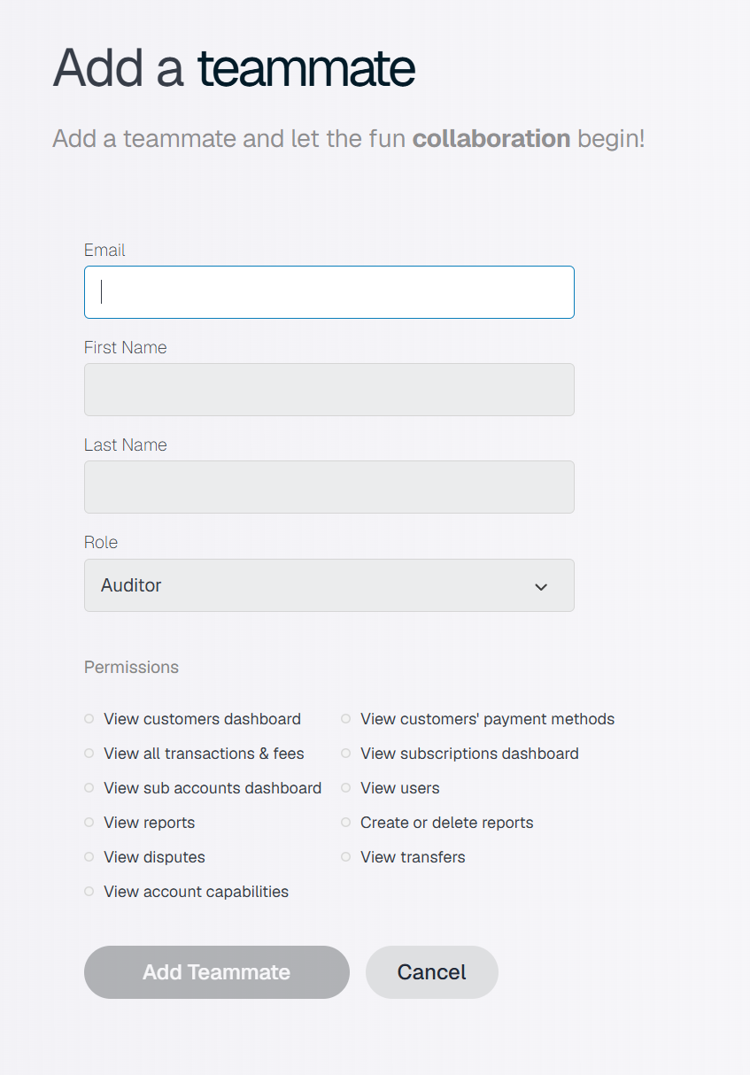Click the Add a teammate page title
This screenshot has height=1075, width=750.
(x=234, y=67)
